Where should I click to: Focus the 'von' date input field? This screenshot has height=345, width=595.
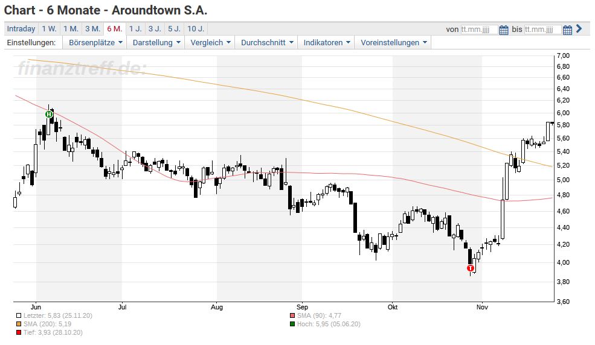(x=479, y=30)
